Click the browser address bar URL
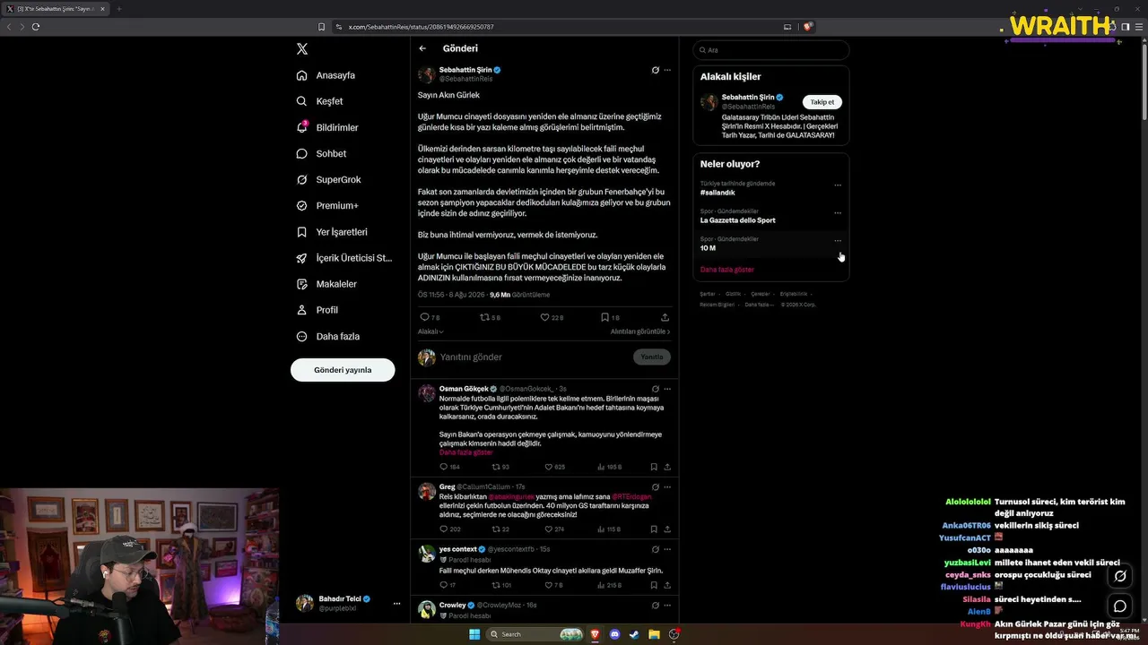 421,27
